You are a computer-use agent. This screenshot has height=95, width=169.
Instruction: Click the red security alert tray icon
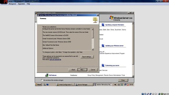coord(128,85)
